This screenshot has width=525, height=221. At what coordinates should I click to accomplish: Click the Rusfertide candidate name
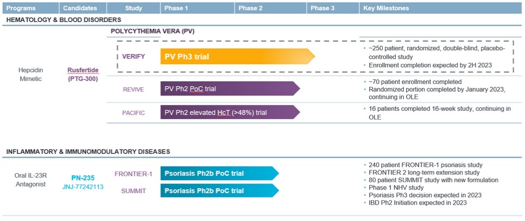[x=83, y=70]
